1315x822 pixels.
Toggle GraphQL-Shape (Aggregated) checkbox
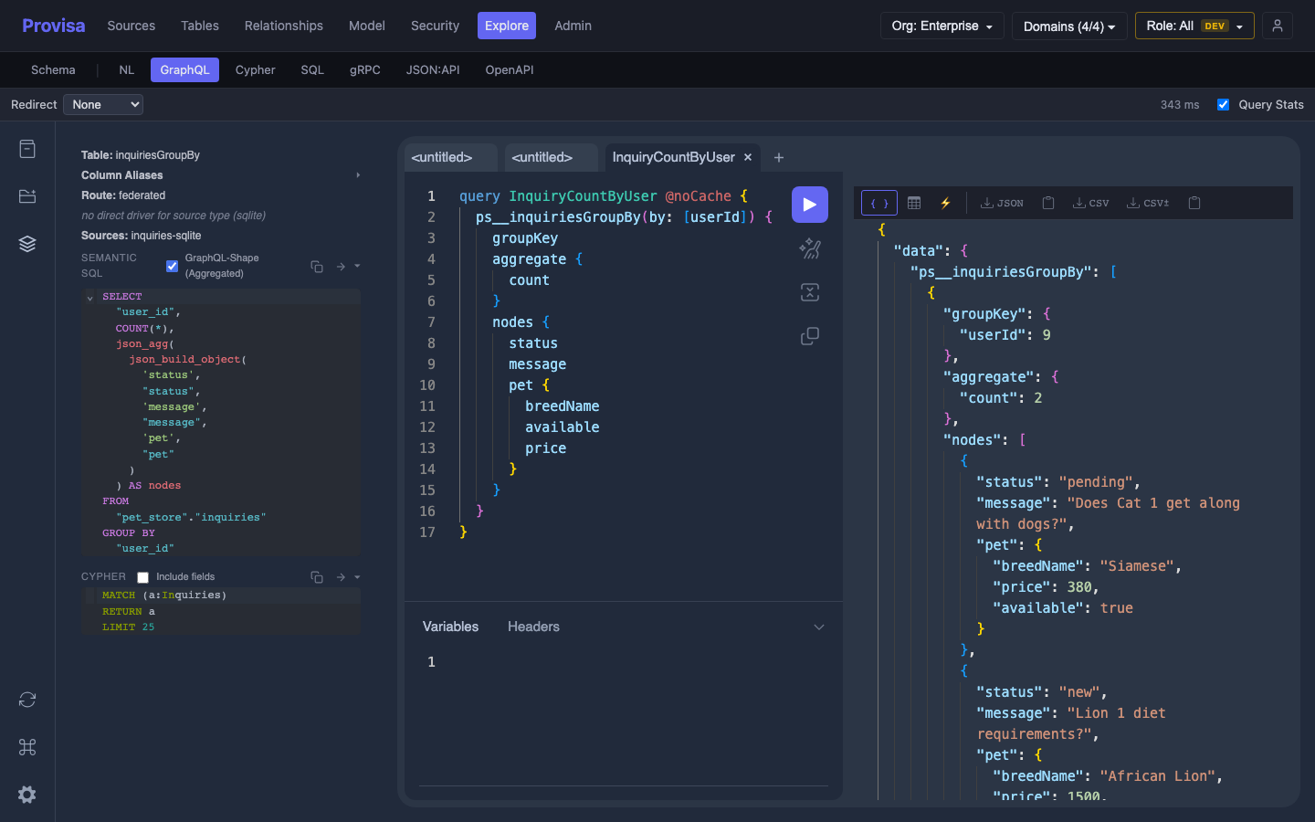[x=172, y=266]
